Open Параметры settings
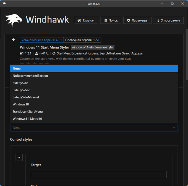Viewport: 188px width, 186px height. click(137, 20)
